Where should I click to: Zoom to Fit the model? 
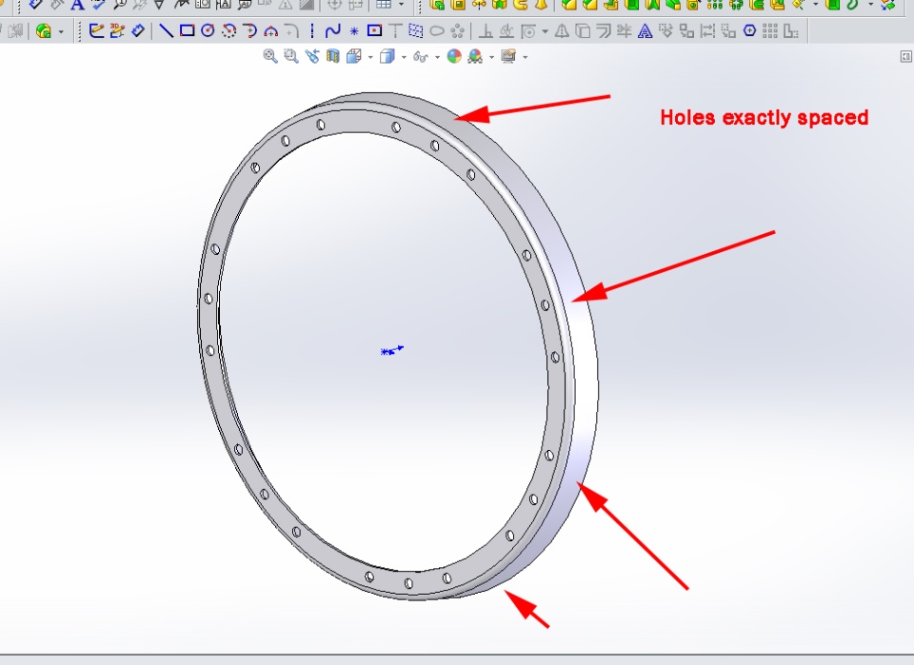(x=270, y=56)
